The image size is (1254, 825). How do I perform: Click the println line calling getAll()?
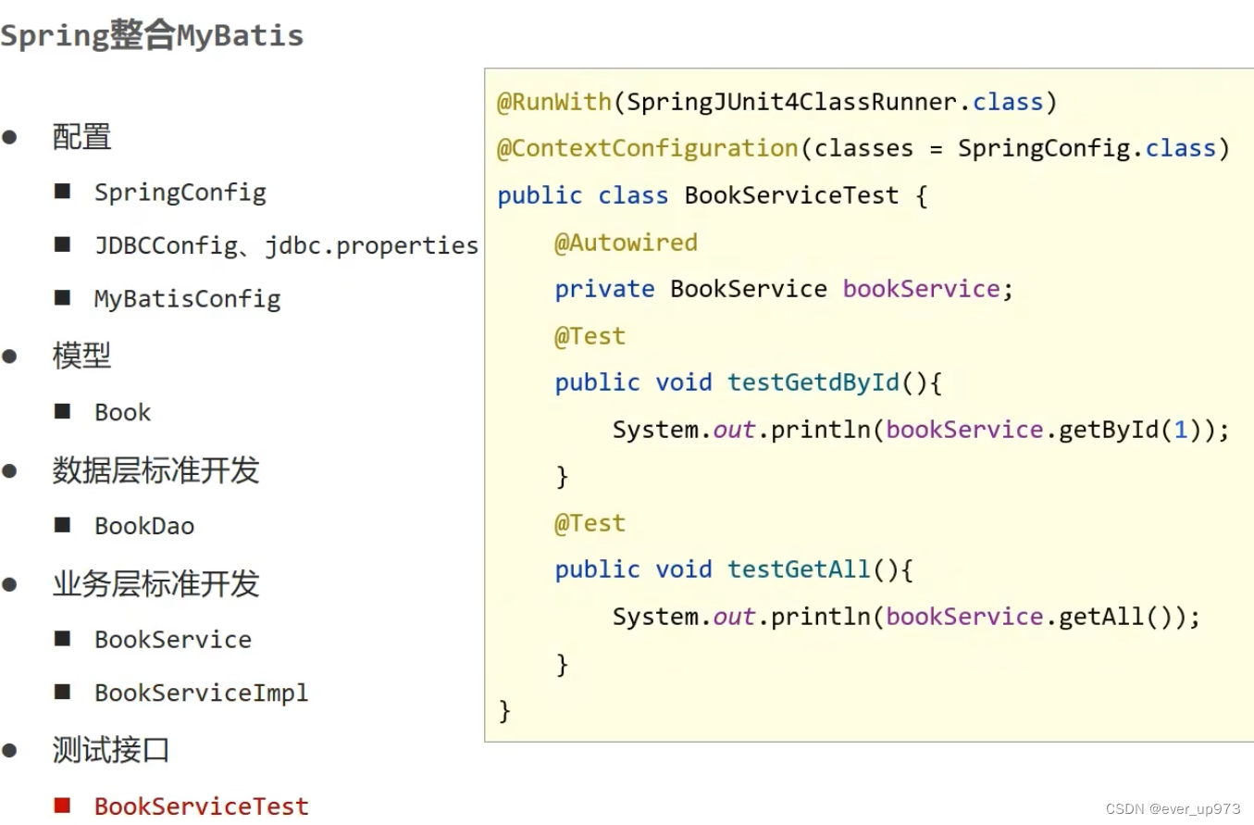coord(906,617)
